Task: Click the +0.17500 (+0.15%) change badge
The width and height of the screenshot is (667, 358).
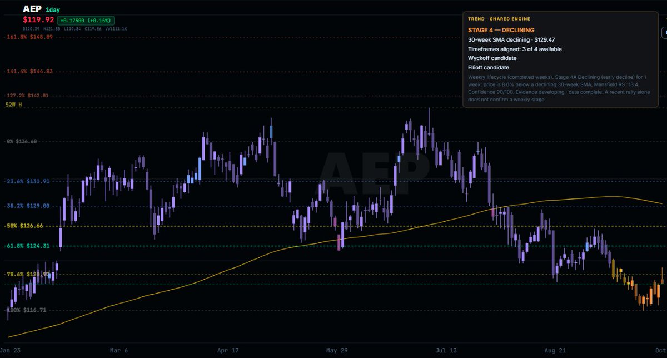Action: click(x=86, y=21)
